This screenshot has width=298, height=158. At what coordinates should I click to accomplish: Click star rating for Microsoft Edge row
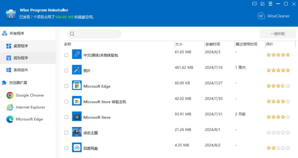pos(278,86)
